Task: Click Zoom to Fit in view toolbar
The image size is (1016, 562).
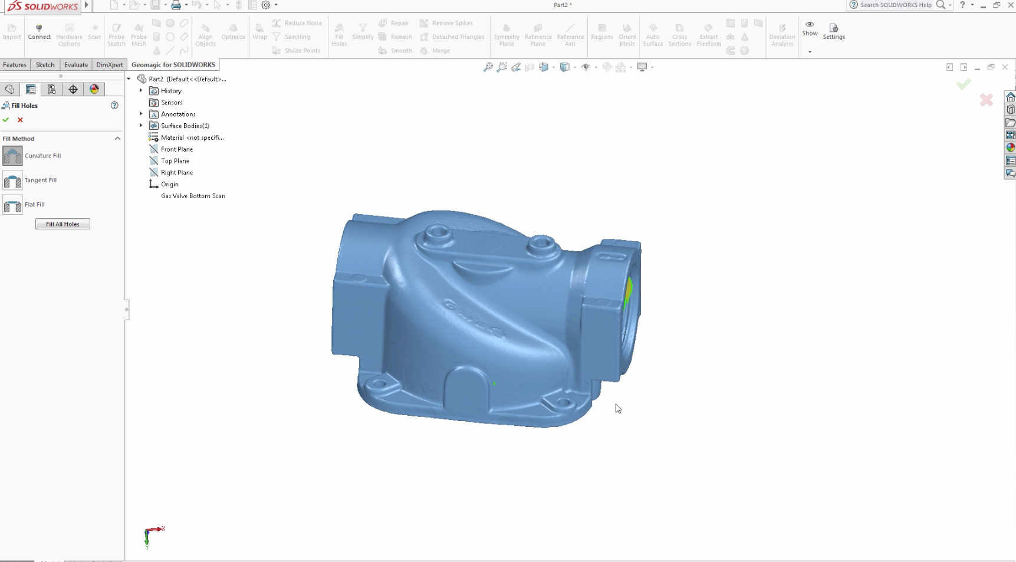Action: point(488,67)
